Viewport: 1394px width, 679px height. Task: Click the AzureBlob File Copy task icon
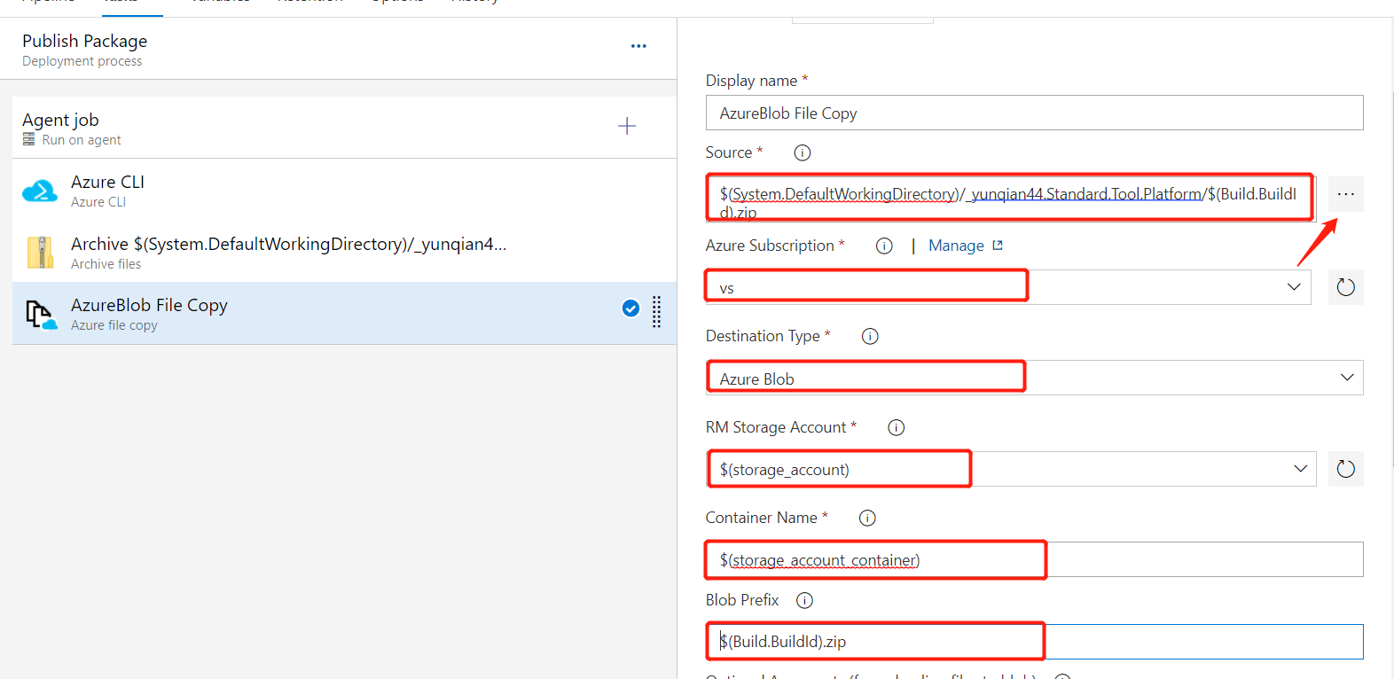click(x=40, y=314)
